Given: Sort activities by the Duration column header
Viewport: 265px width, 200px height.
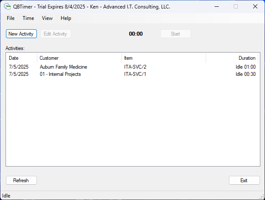Looking at the screenshot, I should [232, 58].
